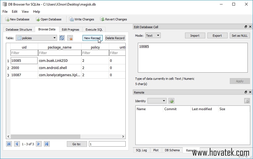
Task: Click the Last modified column header
Action: click(204, 109)
